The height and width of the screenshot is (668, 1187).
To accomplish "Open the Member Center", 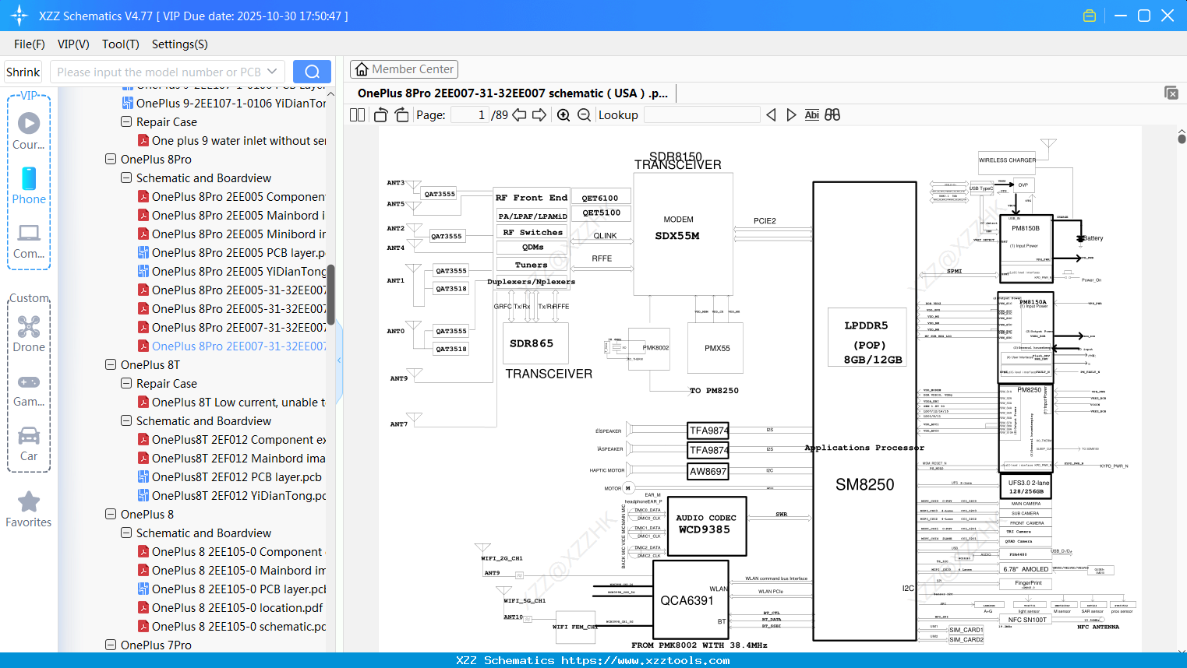I will (404, 69).
